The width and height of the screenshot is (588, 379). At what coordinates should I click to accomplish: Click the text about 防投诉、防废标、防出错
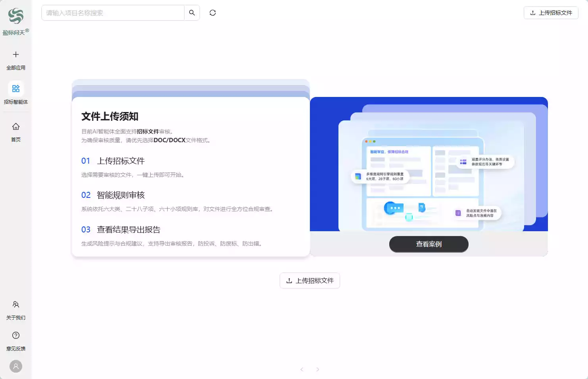(x=173, y=244)
